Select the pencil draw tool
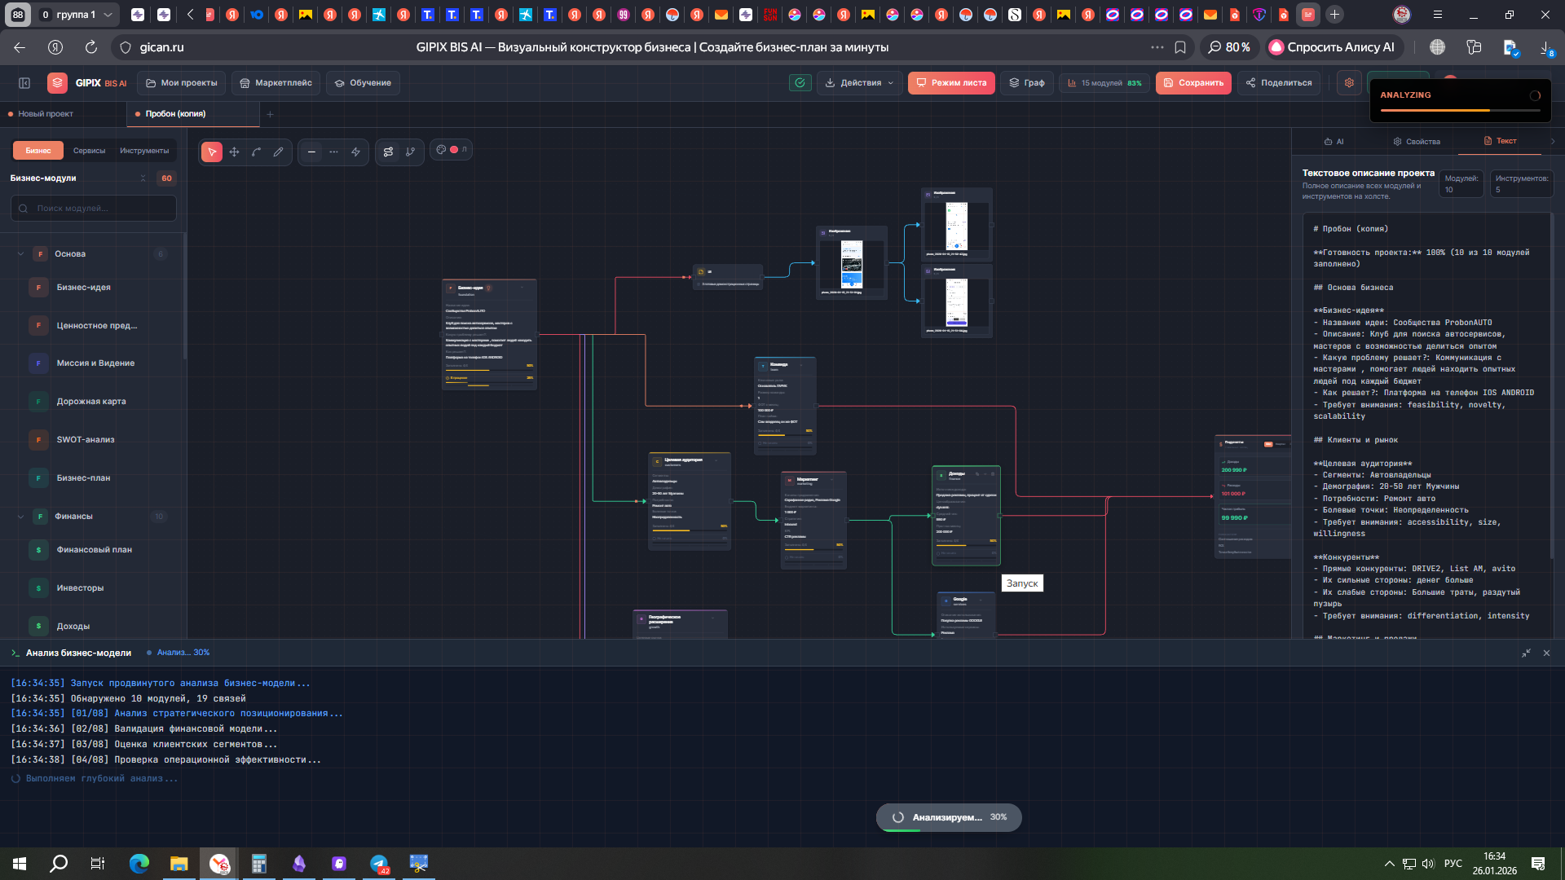1565x880 pixels. [x=278, y=152]
